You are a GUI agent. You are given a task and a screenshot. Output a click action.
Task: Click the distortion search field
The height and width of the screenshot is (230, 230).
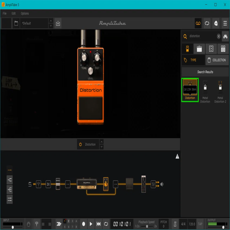202,36
